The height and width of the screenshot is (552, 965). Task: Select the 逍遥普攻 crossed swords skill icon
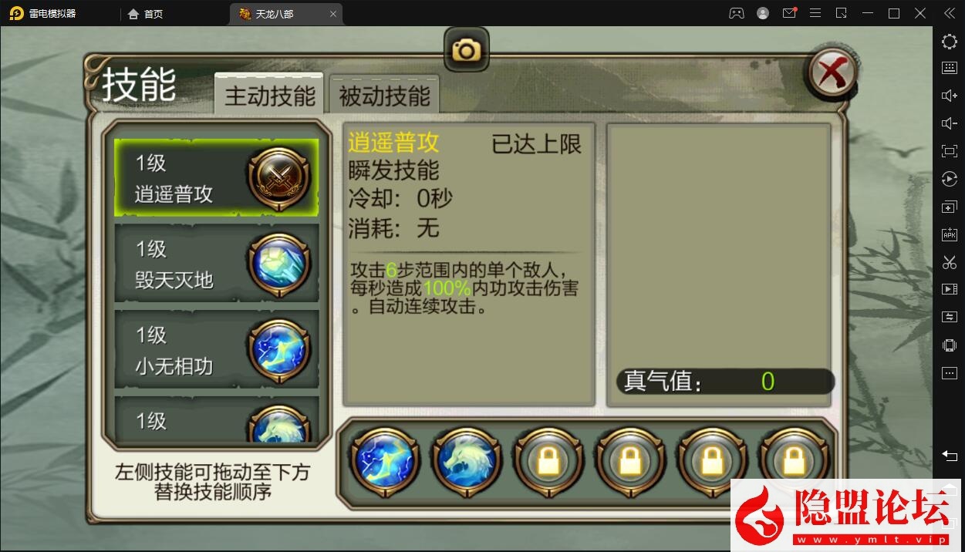coord(279,177)
